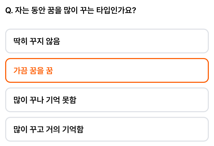Click the question text about dreaming

pyautogui.click(x=71, y=10)
